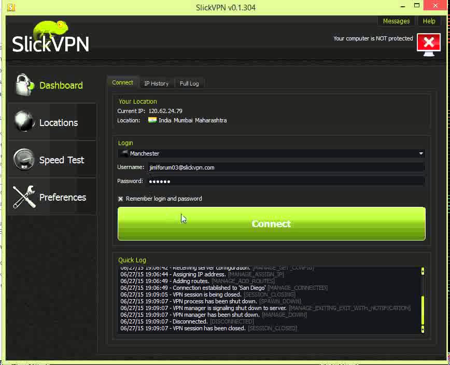Click 'Your computer is NOT protected' text
450x365 pixels.
pos(373,38)
